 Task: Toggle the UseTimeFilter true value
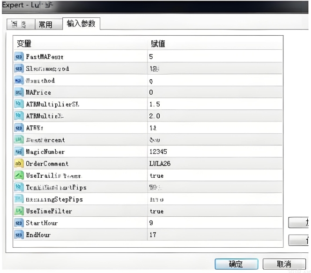coord(156,211)
